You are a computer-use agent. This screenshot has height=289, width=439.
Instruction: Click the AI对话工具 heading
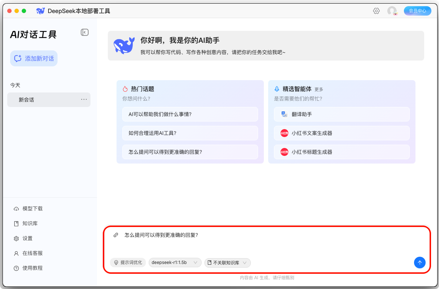(33, 34)
